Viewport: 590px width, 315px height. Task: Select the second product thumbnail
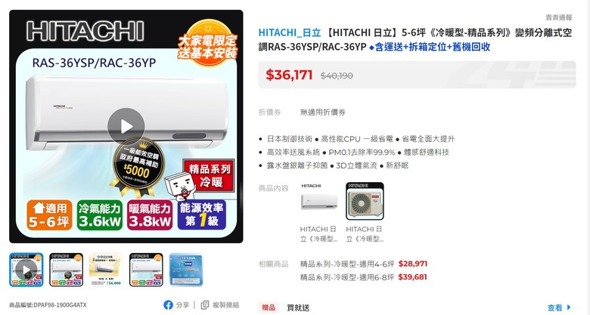click(x=67, y=270)
